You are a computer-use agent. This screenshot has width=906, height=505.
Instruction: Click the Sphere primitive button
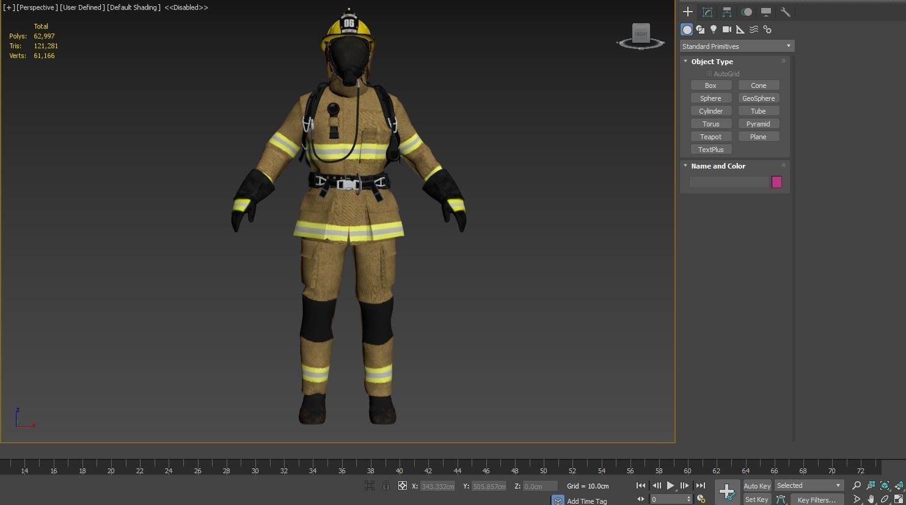click(x=711, y=98)
